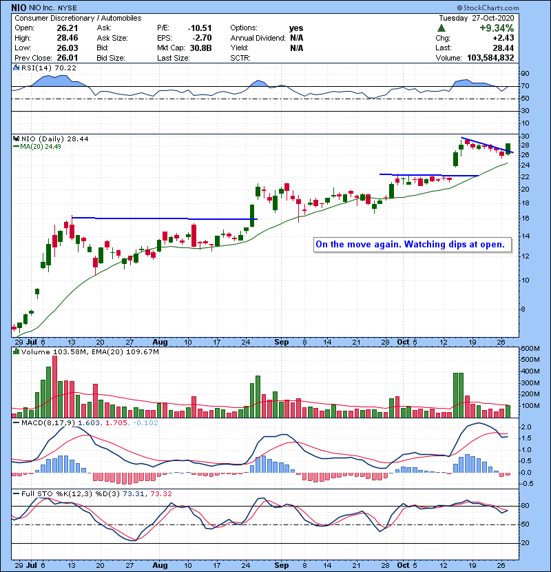Click the date 'Tuesday 27-Oct-2020'
The image size is (551, 572).
click(476, 18)
